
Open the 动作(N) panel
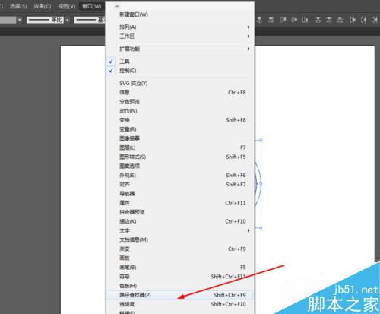(179, 111)
